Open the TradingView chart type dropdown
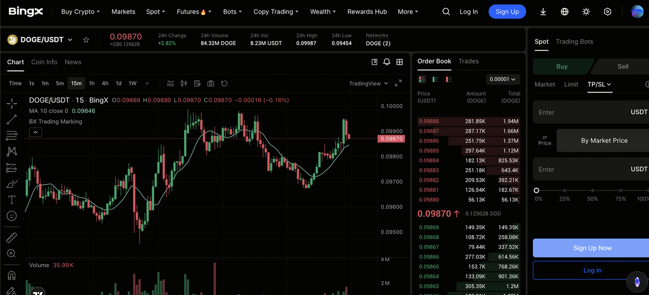 pos(369,83)
